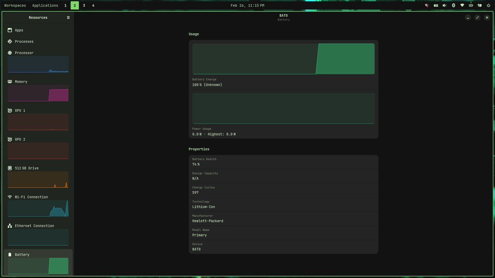
Task: Click the Power Usage graph
Action: 283,108
